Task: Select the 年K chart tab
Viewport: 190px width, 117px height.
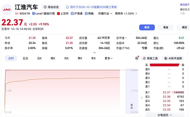Action: [x=93, y=58]
